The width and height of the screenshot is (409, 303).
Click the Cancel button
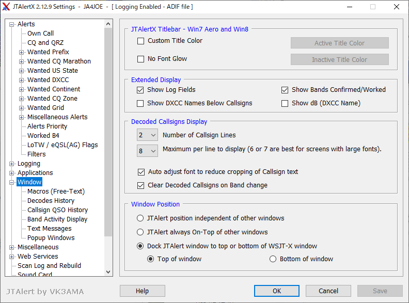tap(328, 291)
